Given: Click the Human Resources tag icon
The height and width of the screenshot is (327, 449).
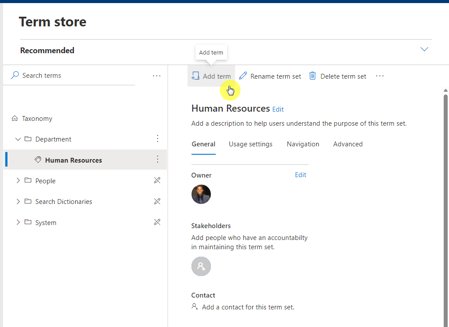Looking at the screenshot, I should pyautogui.click(x=38, y=160).
